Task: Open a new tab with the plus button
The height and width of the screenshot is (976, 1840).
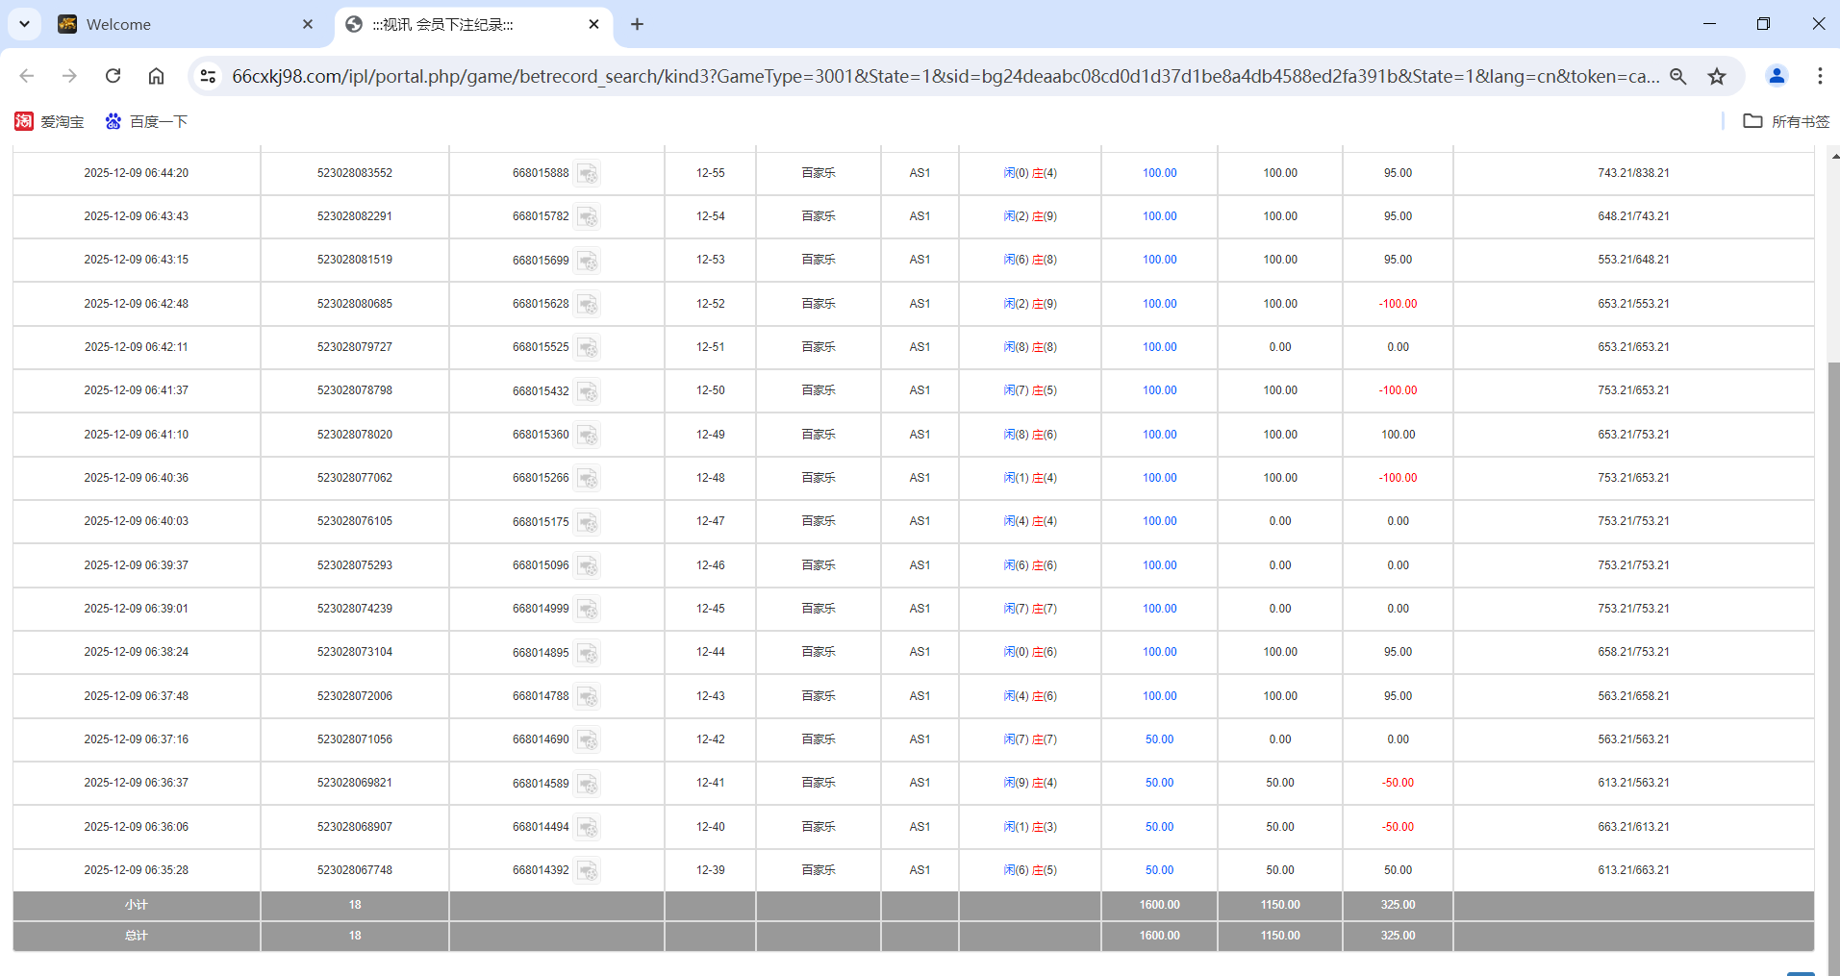Action: pos(637,24)
